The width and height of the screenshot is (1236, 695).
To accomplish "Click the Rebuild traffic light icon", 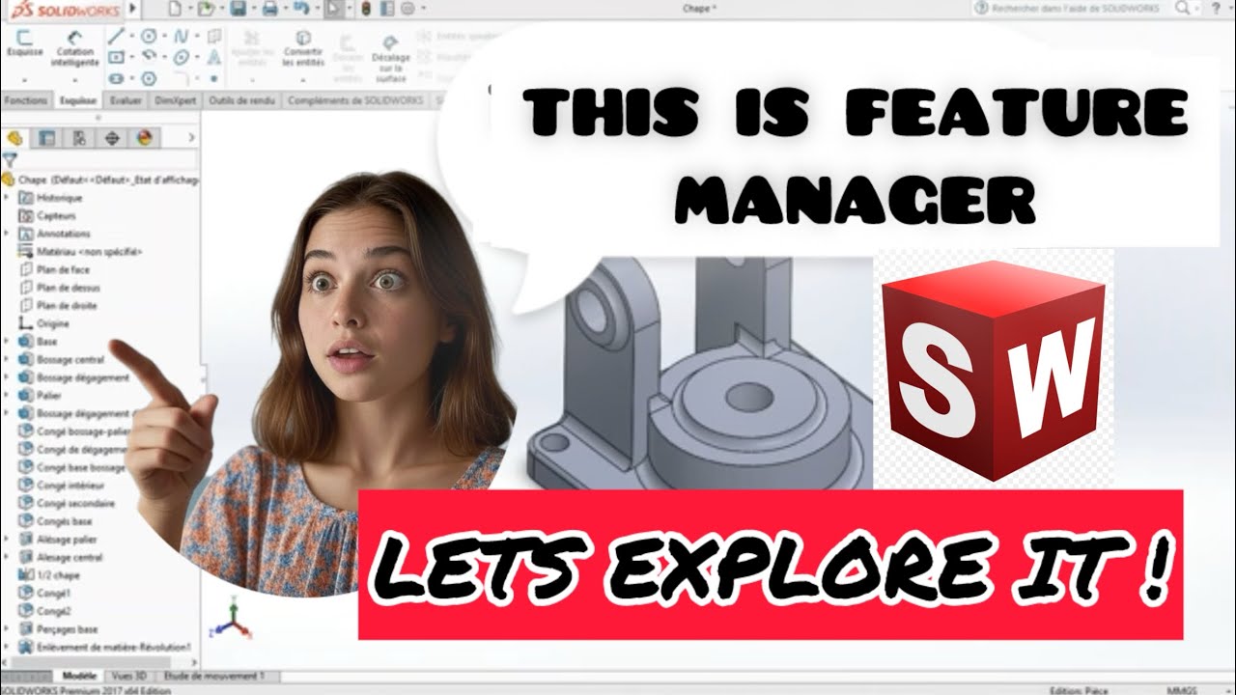I will click(366, 10).
